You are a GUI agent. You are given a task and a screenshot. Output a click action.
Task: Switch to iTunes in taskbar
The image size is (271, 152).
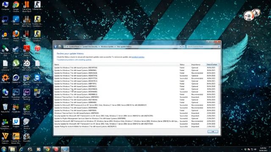tap(56, 149)
